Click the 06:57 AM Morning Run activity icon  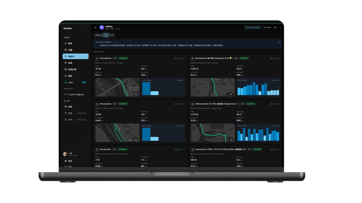(x=97, y=104)
